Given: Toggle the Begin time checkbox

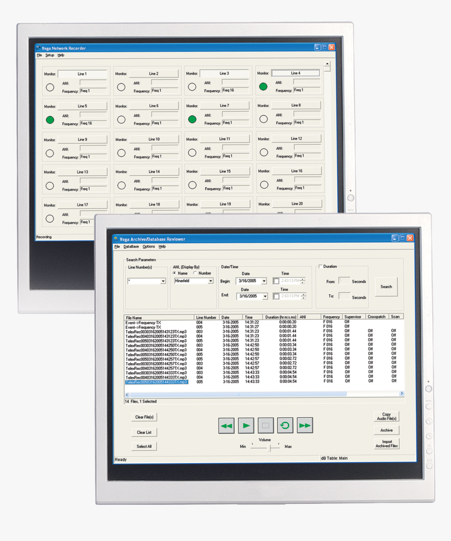Looking at the screenshot, I should point(276,282).
